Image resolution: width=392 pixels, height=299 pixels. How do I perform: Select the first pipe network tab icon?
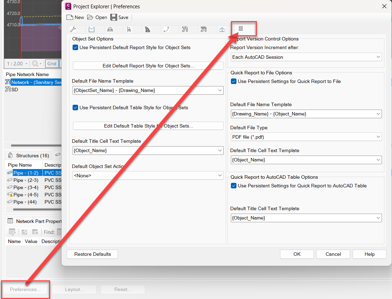(x=186, y=29)
